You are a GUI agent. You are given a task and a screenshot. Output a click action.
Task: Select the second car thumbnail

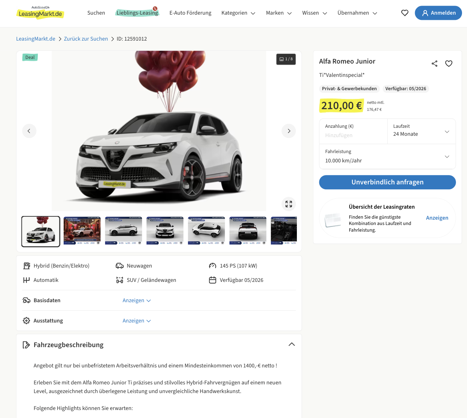82,231
